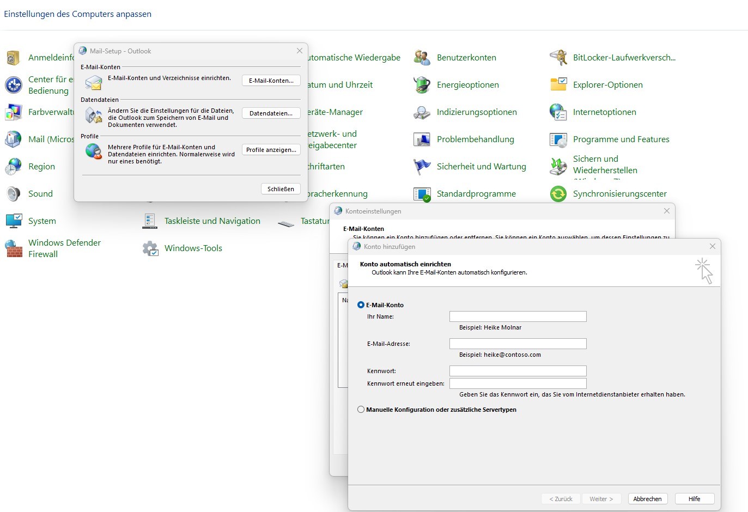This screenshot has width=748, height=512.
Task: Click the Profile anzeigen... button
Action: tap(271, 150)
